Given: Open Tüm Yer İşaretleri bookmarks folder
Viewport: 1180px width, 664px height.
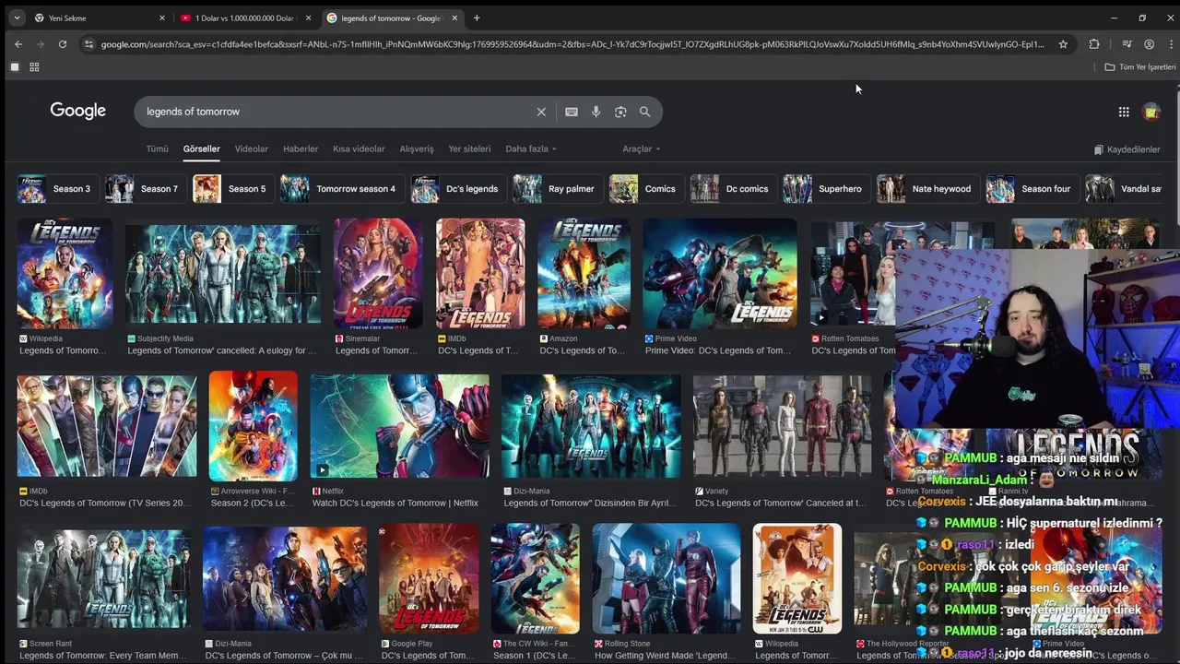Looking at the screenshot, I should coord(1140,67).
